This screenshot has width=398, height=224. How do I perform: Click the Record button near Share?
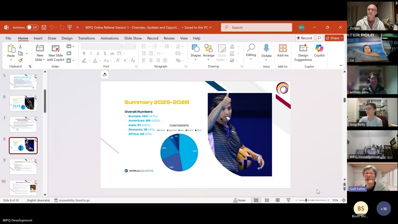click(x=304, y=38)
